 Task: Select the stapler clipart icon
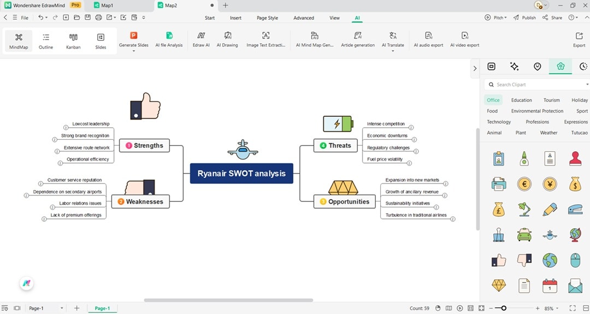tap(575, 210)
